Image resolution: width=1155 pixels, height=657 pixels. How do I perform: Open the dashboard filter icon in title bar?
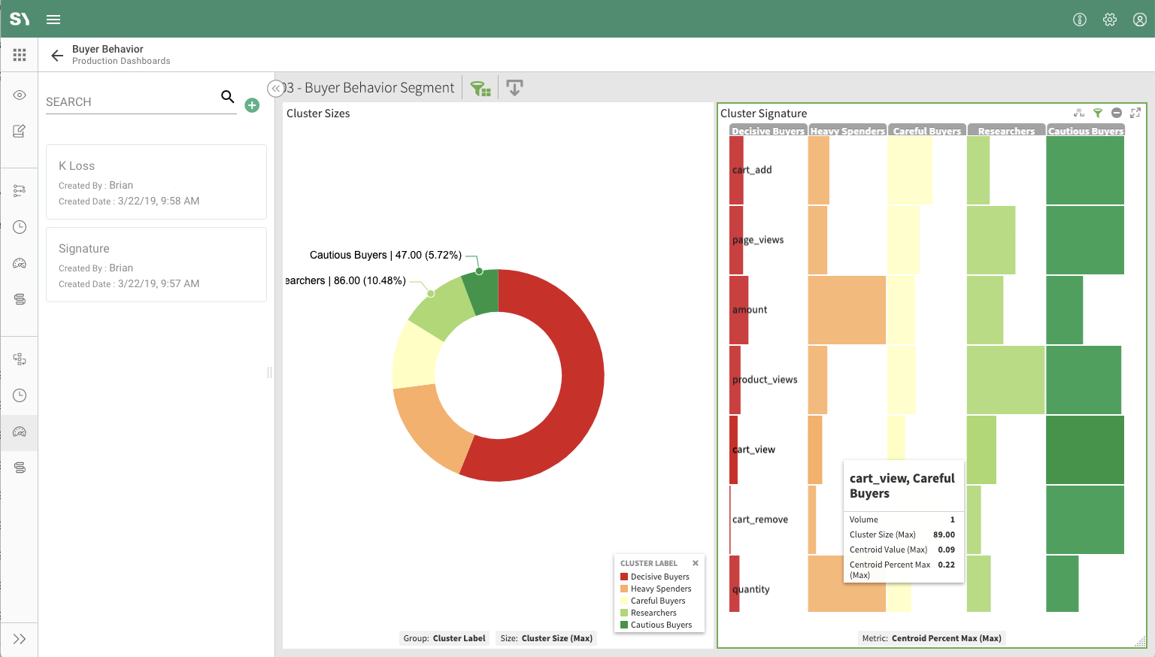(480, 89)
